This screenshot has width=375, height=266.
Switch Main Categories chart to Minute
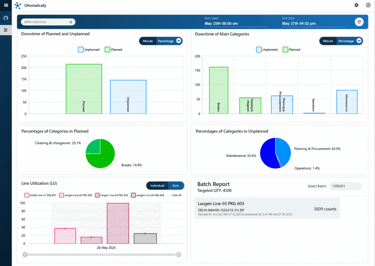(328, 41)
